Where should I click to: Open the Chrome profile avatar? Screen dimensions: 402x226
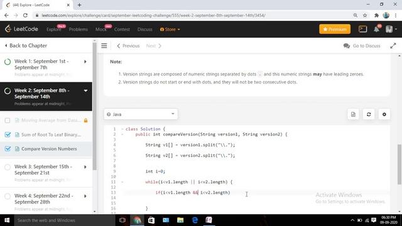(386, 15)
